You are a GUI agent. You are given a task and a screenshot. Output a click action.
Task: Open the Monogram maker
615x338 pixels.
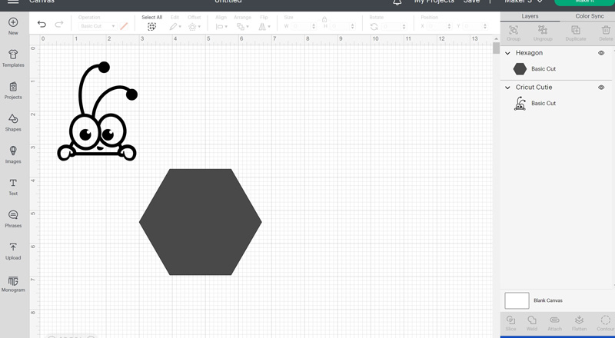(13, 284)
